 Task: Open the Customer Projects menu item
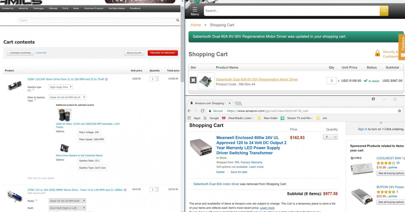(x=94, y=8)
